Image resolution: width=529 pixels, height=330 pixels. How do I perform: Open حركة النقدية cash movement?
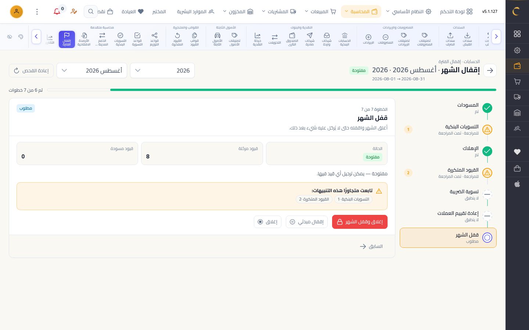point(258,39)
